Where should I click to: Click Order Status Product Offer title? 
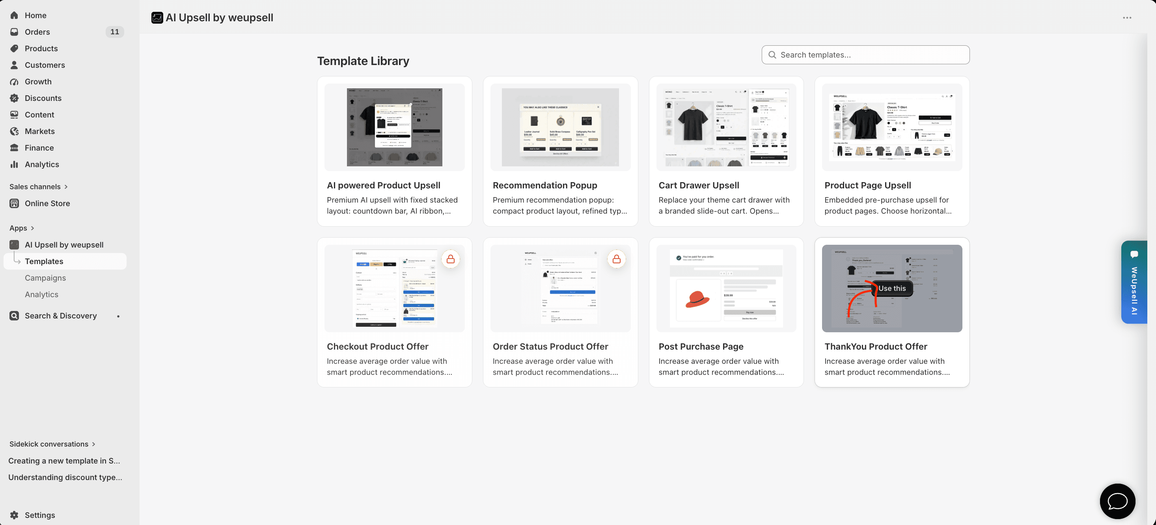(550, 347)
